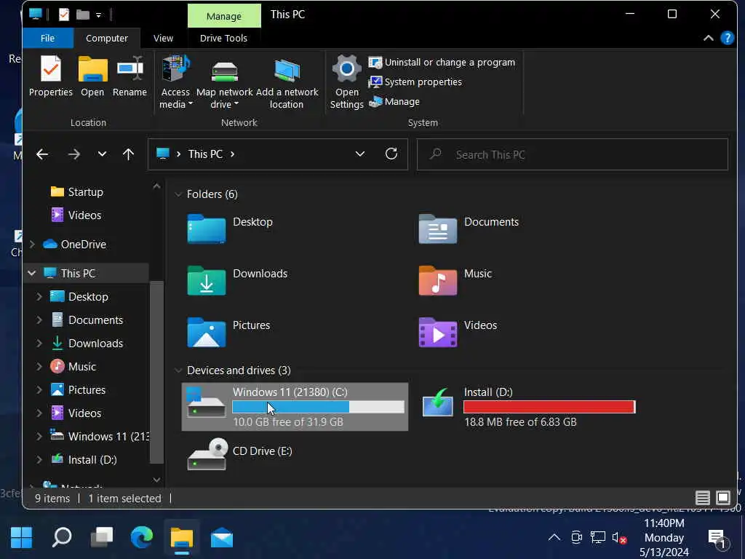Screen dimensions: 745x559
Task: Expand Desktop in the navigation tree
Action: click(x=39, y=297)
